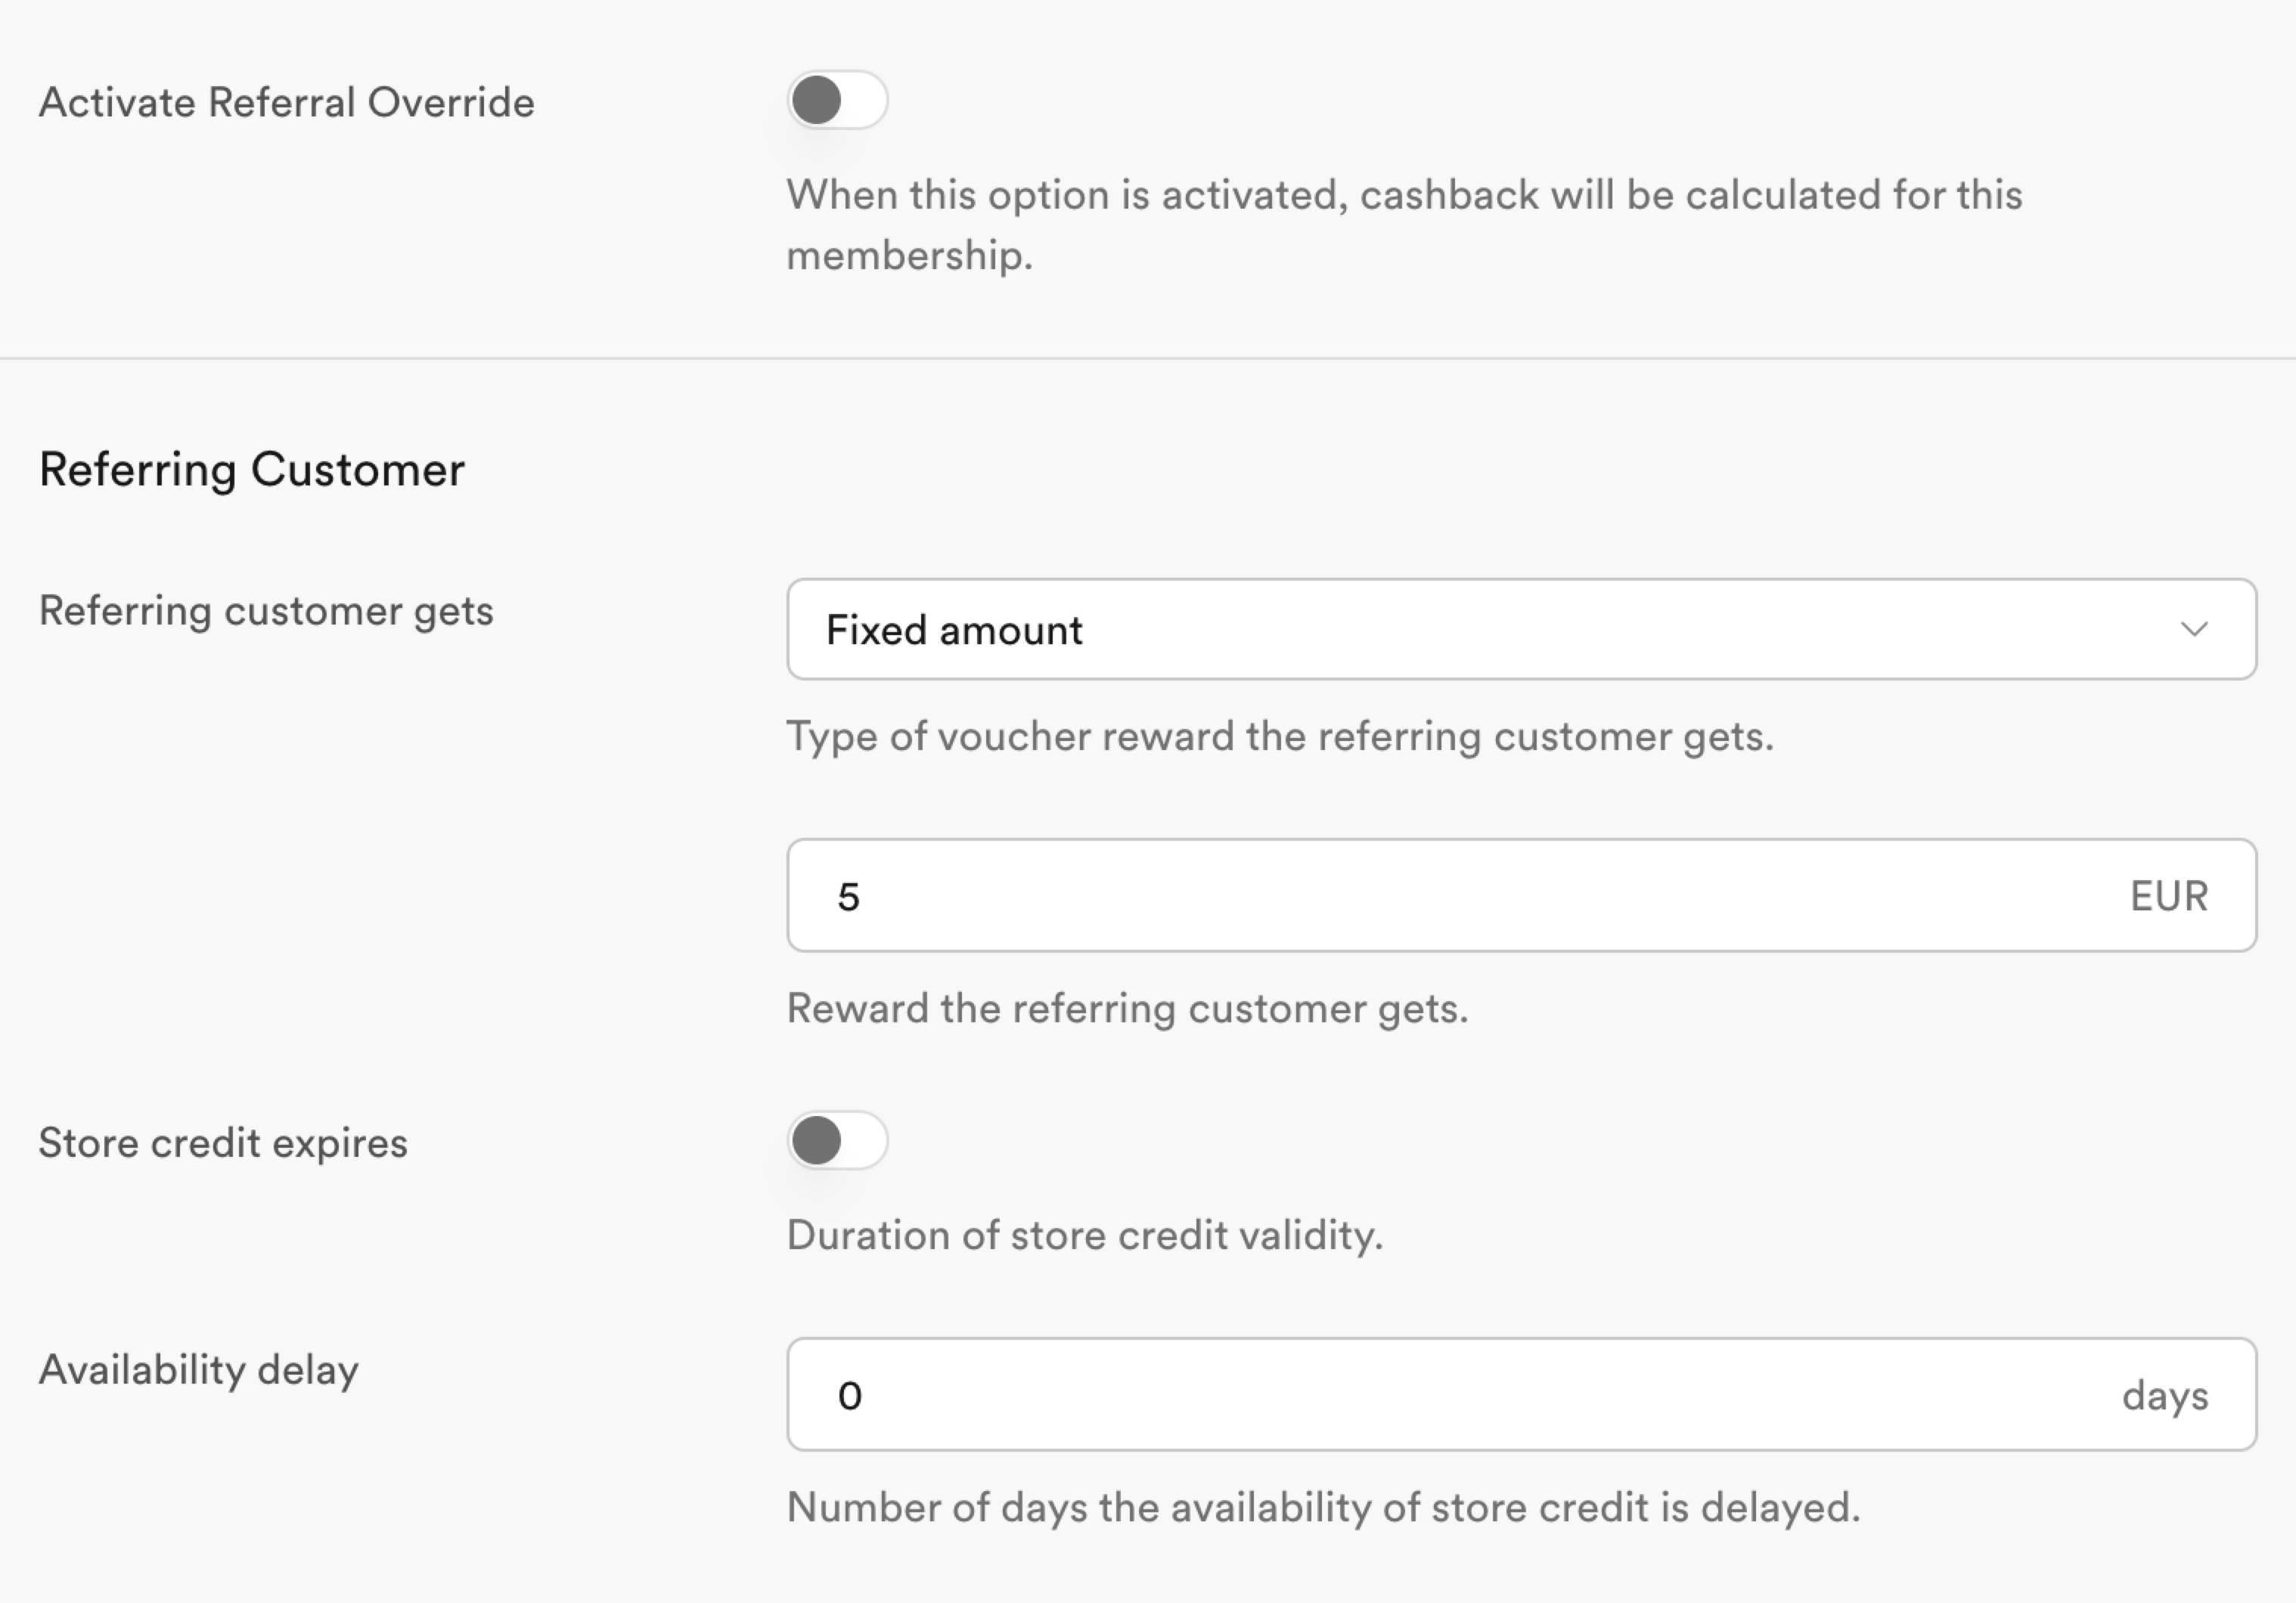Click the EUR currency suffix
2296x1603 pixels.
click(2168, 896)
